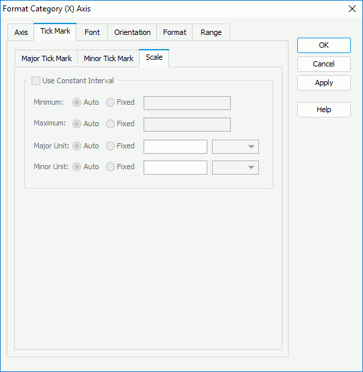Open the Major Unit dropdown
The image size is (363, 372).
click(236, 146)
